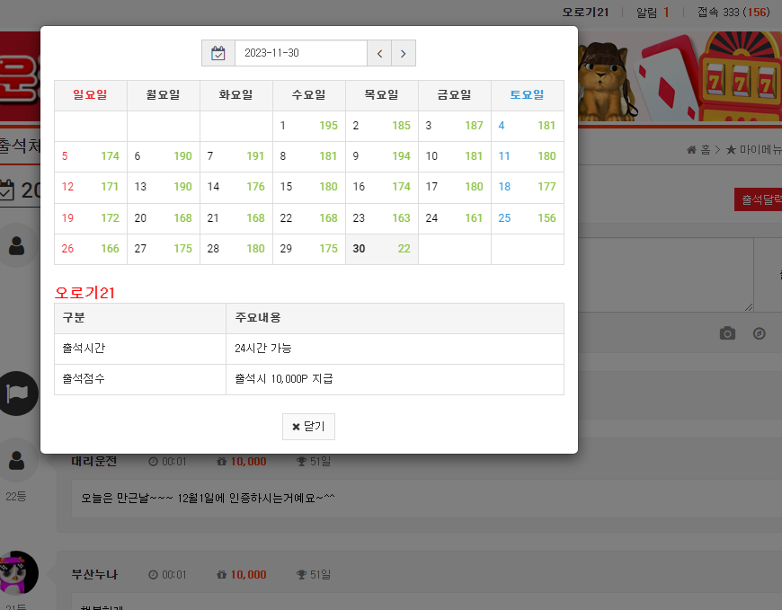This screenshot has width=782, height=610.
Task: Click the home icon breadcrumb 홈
Action: 698,149
